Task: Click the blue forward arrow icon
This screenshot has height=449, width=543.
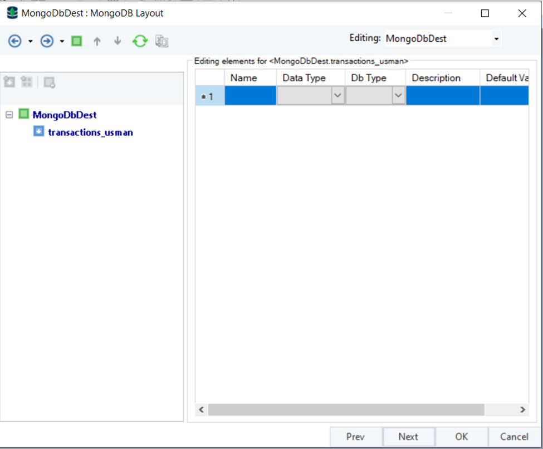Action: (47, 41)
